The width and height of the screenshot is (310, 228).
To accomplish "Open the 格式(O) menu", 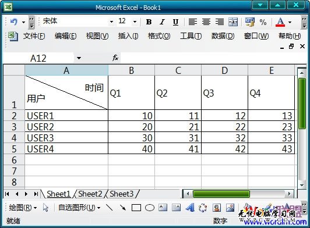I will click(159, 36).
